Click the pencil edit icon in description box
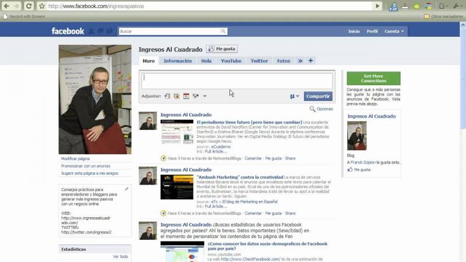The width and height of the screenshot is (466, 262). 126,189
